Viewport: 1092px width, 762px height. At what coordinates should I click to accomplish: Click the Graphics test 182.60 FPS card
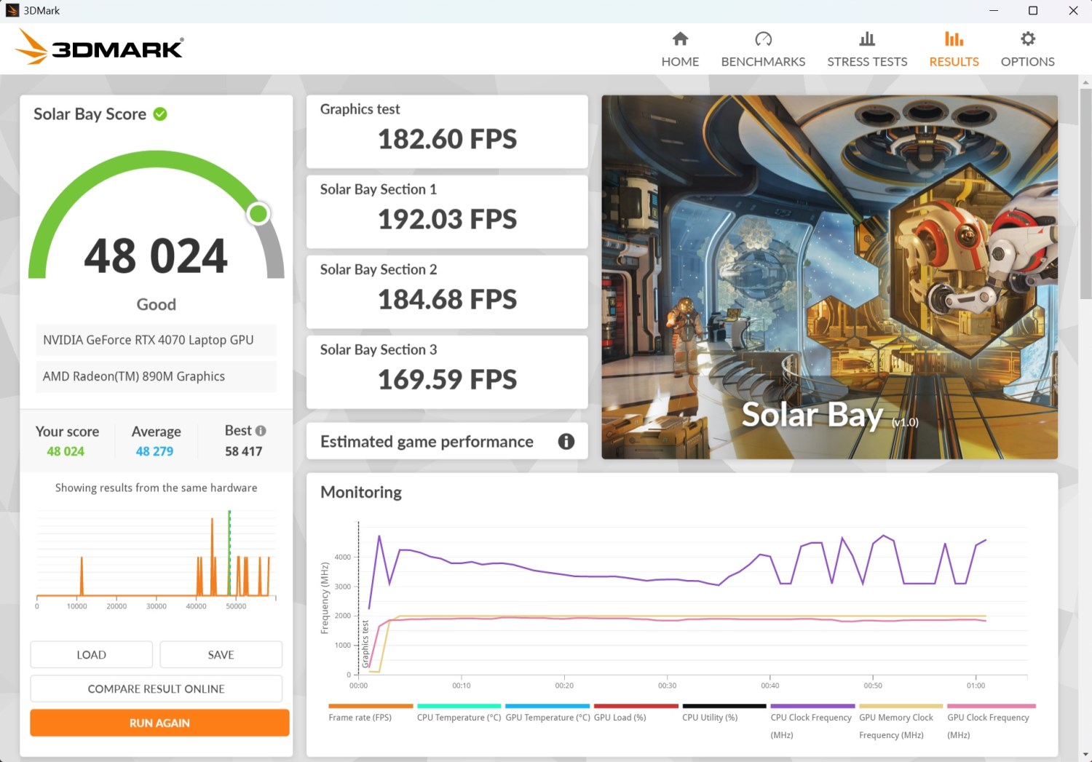(x=447, y=132)
